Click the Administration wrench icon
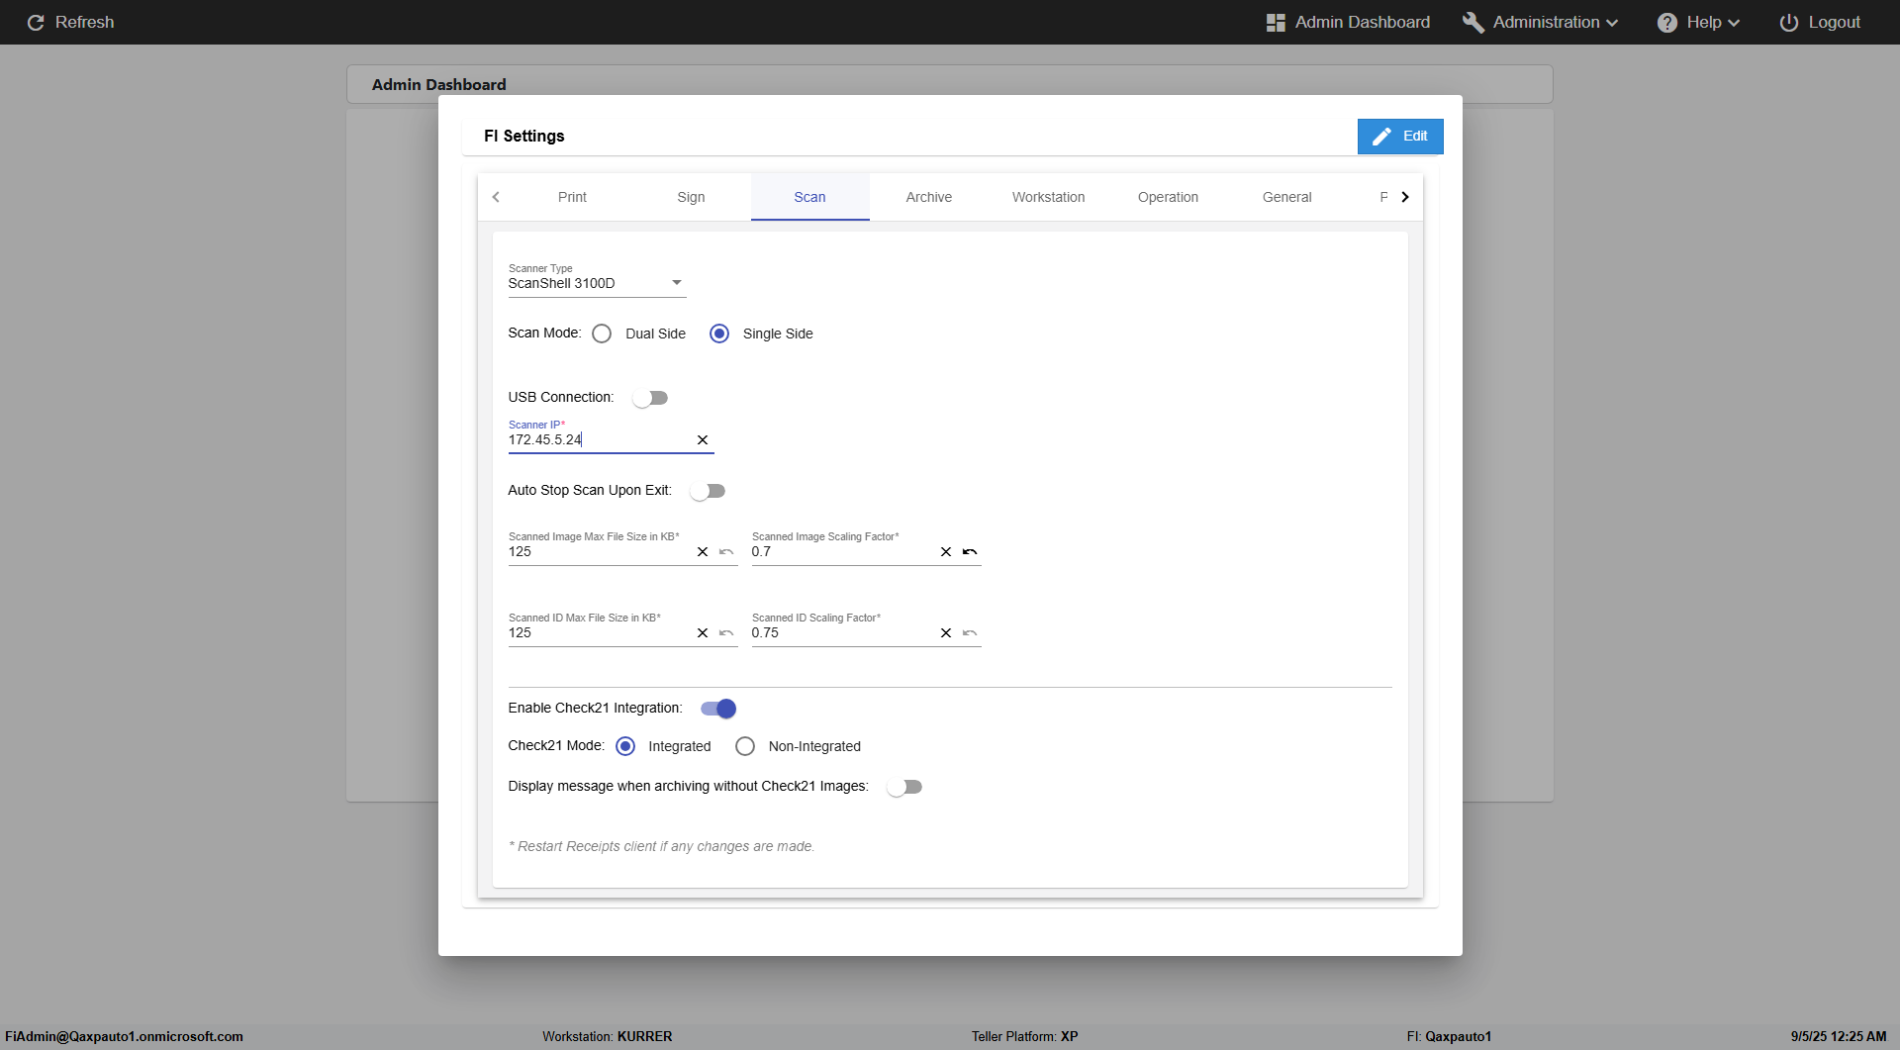The image size is (1900, 1050). (1473, 22)
